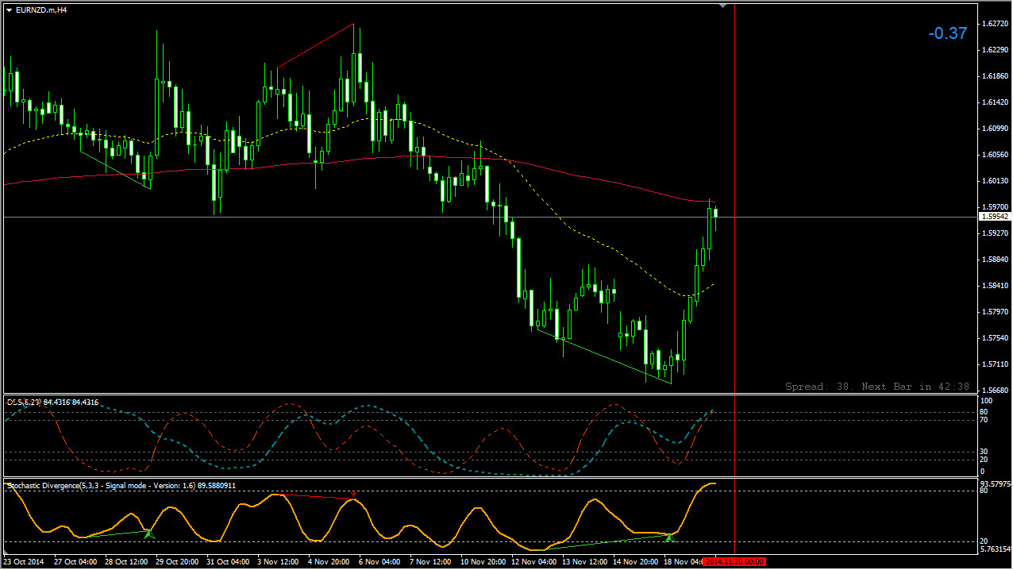Select the green divergence line under the 27–29 Oct lows
This screenshot has height=570, width=1013.
tap(115, 170)
